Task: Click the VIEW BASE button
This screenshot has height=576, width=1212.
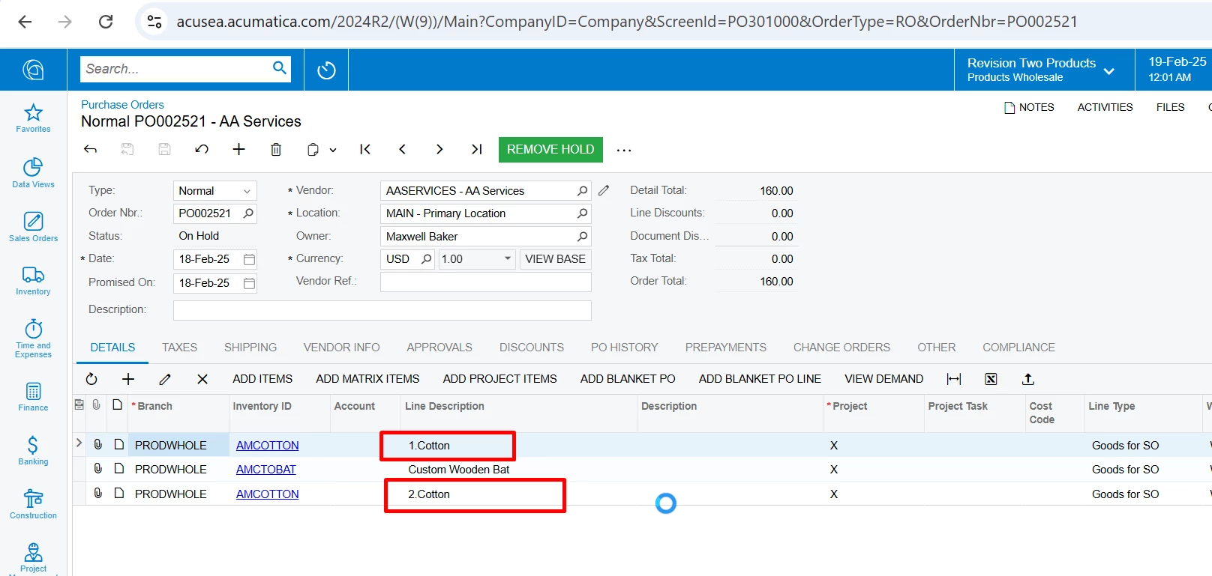Action: (555, 258)
